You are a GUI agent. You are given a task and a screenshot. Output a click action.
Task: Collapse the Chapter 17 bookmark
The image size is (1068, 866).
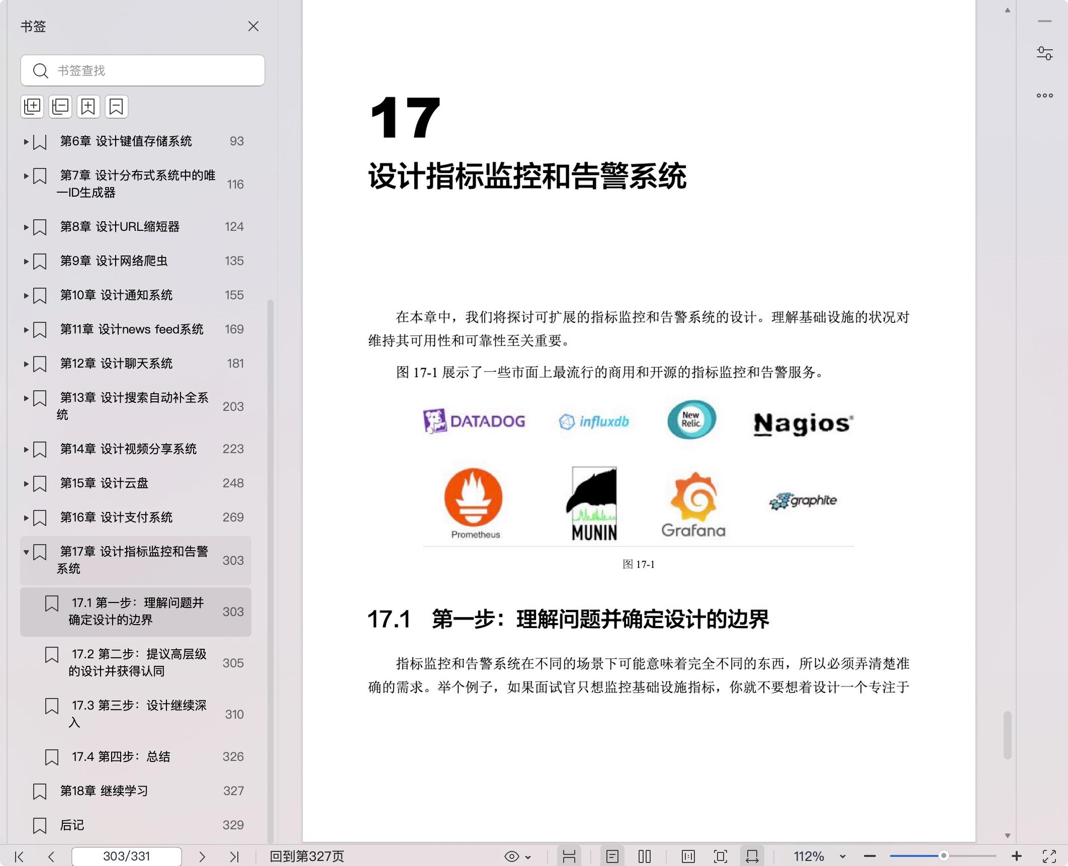tap(26, 552)
